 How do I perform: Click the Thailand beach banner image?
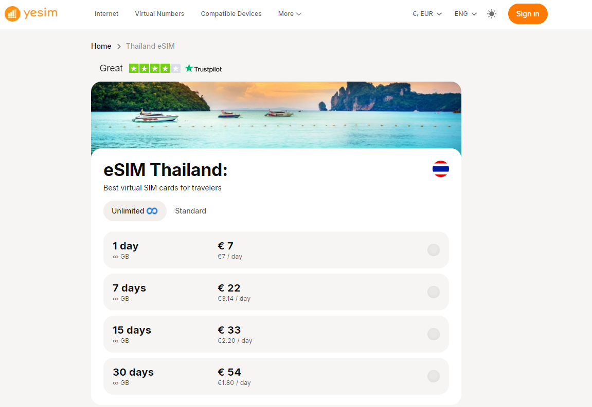[x=276, y=115]
